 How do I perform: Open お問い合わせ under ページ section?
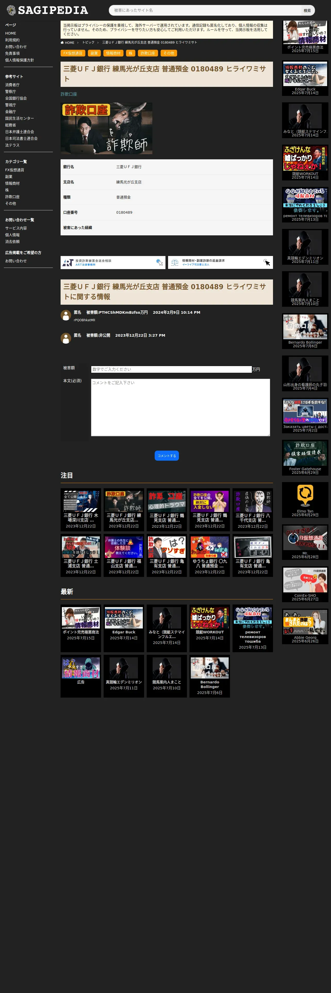[16, 47]
